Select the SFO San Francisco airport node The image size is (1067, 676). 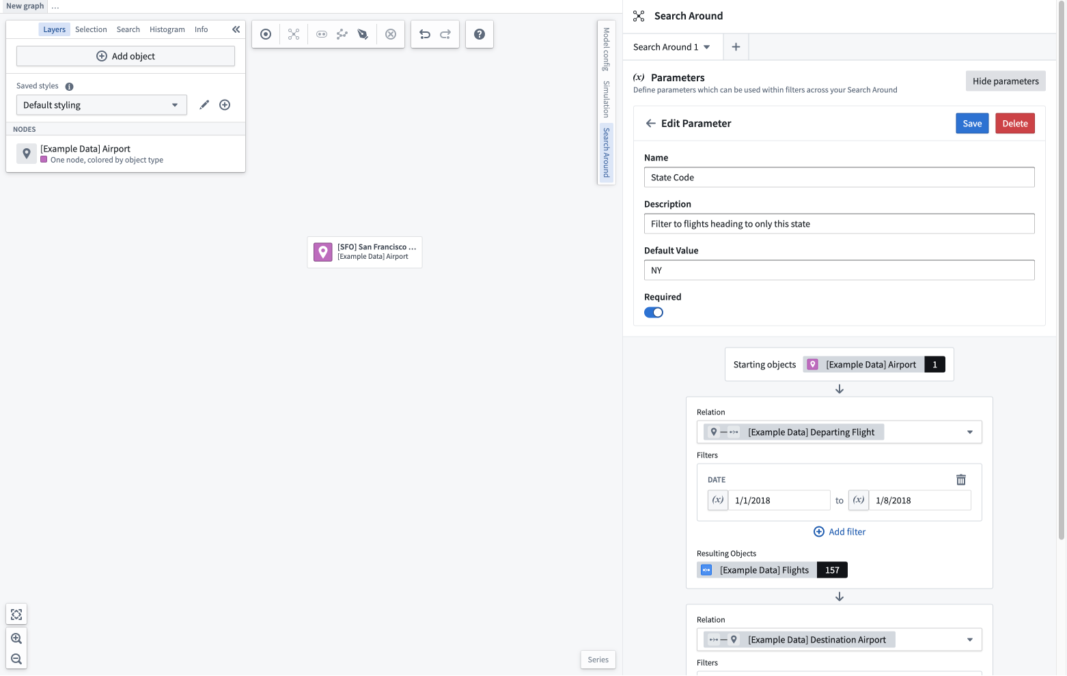(365, 252)
